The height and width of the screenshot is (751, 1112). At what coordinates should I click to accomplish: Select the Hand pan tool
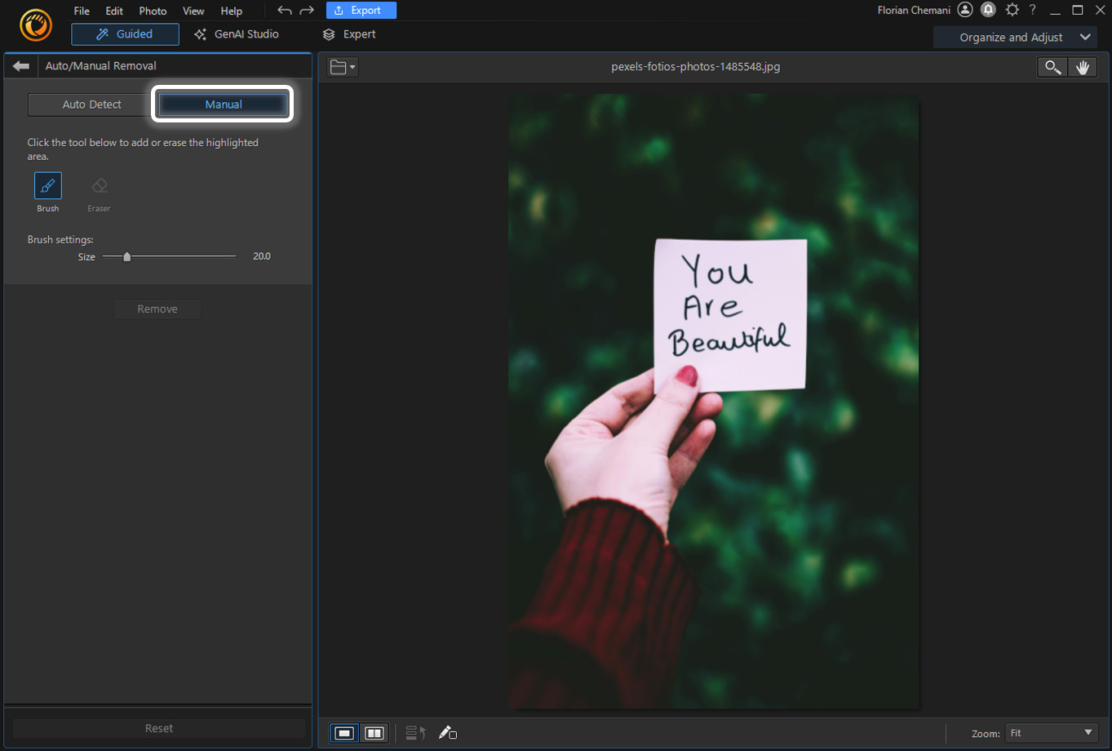pyautogui.click(x=1082, y=66)
